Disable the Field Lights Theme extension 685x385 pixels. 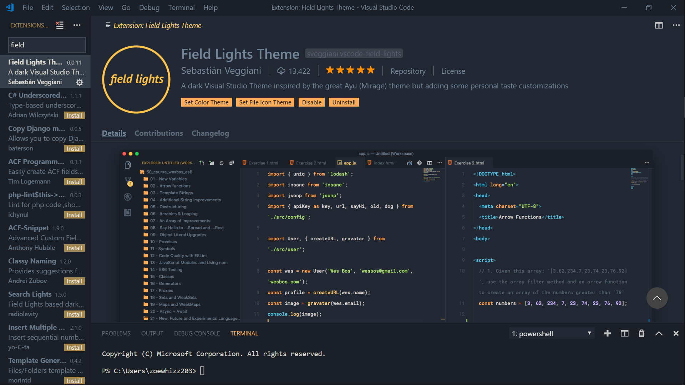[x=311, y=102]
